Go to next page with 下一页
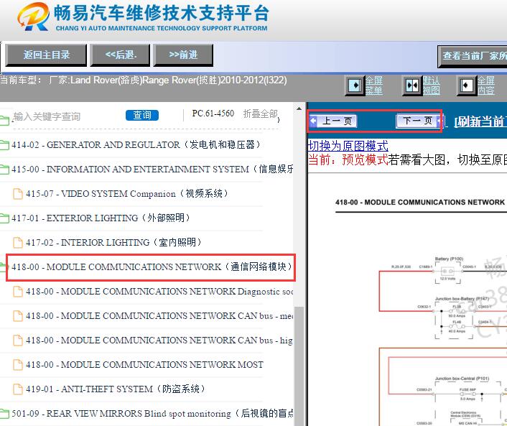Viewport: 507px width, 426px height. pos(418,121)
